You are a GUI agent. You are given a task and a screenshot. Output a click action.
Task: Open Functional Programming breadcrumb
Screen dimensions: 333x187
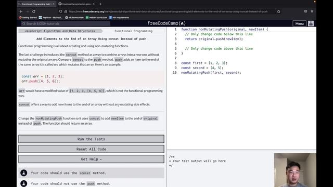133,31
